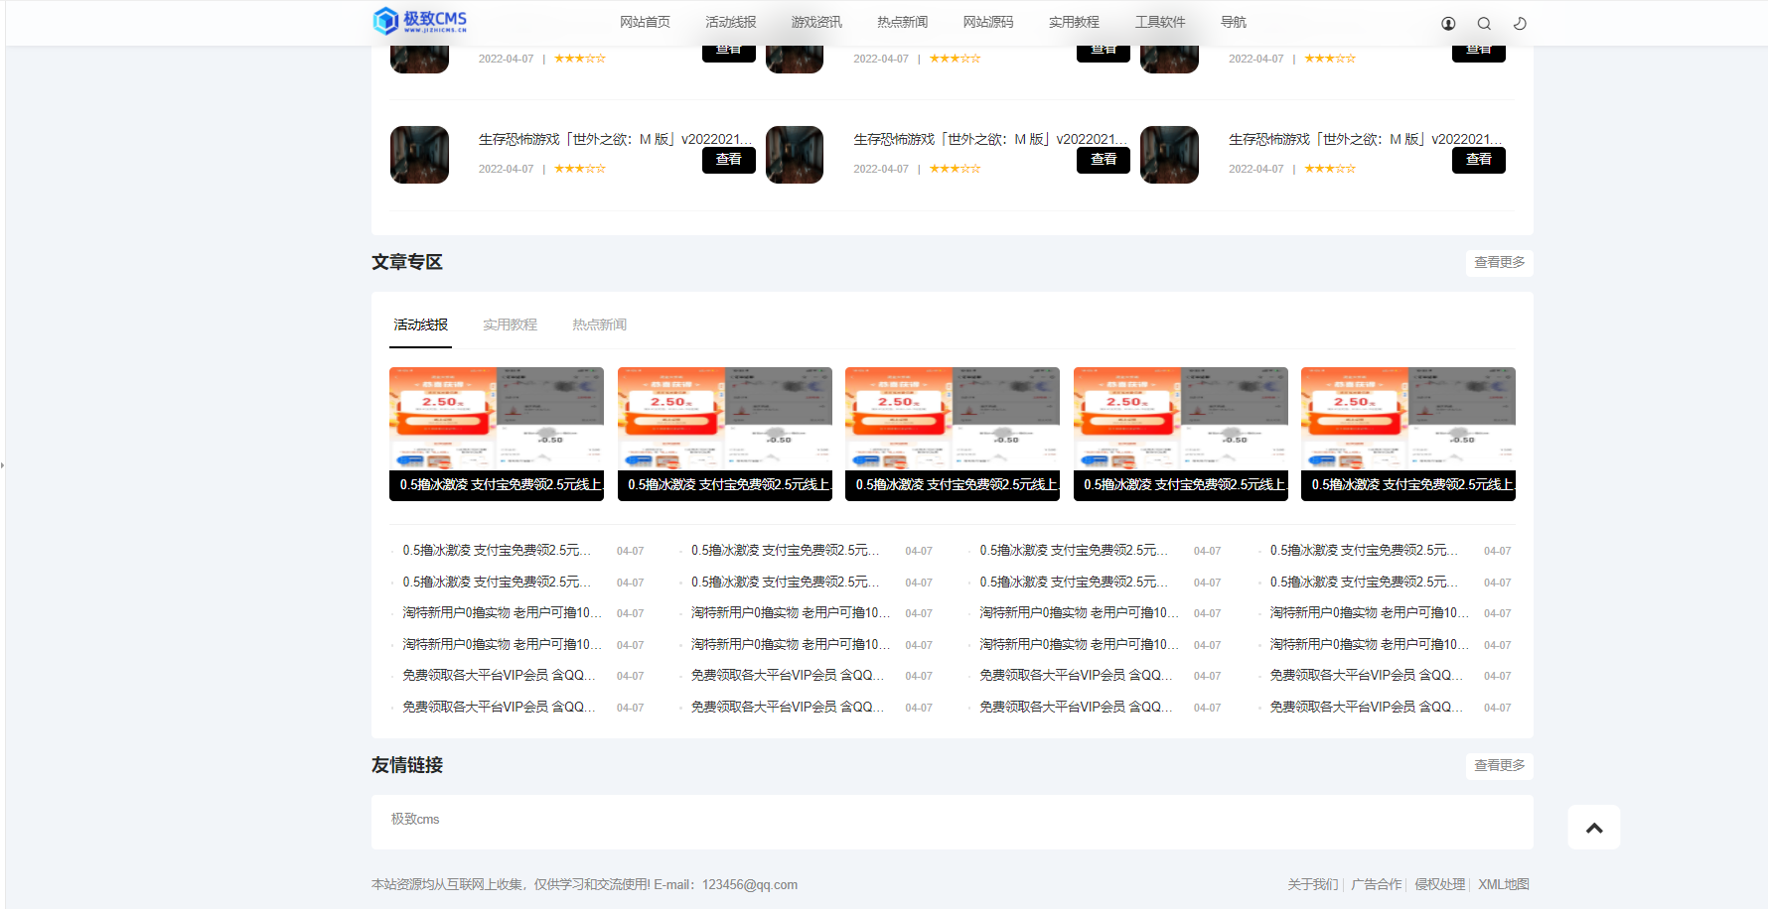Visit the 极致cms friend link
The height and width of the screenshot is (909, 1768).
pyautogui.click(x=415, y=819)
